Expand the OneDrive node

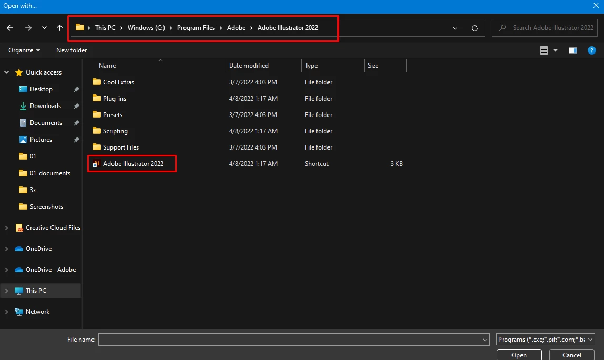(x=6, y=249)
